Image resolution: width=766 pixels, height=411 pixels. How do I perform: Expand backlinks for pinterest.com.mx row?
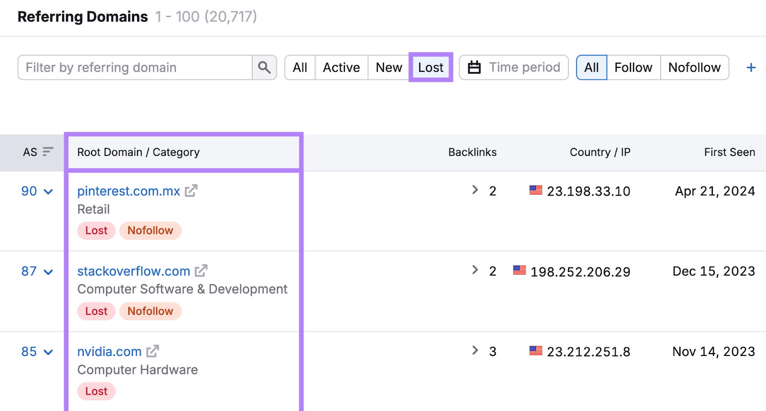point(475,190)
